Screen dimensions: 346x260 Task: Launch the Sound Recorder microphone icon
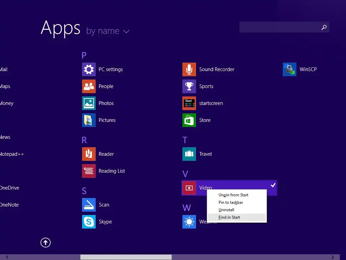(189, 69)
